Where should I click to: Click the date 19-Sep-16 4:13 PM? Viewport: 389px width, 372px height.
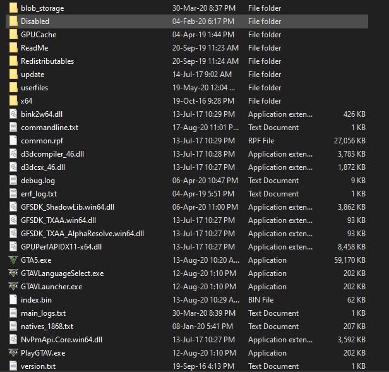click(x=203, y=366)
